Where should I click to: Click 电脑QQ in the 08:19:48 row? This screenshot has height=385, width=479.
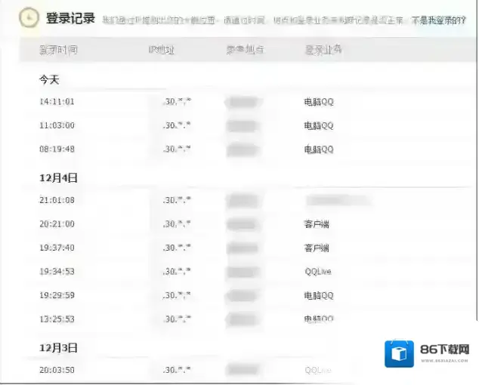[319, 149]
